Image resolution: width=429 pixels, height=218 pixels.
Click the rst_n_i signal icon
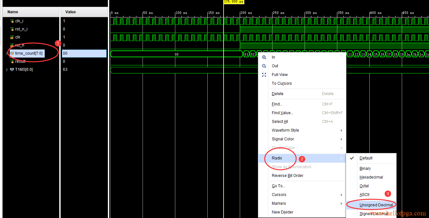pyautogui.click(x=12, y=29)
